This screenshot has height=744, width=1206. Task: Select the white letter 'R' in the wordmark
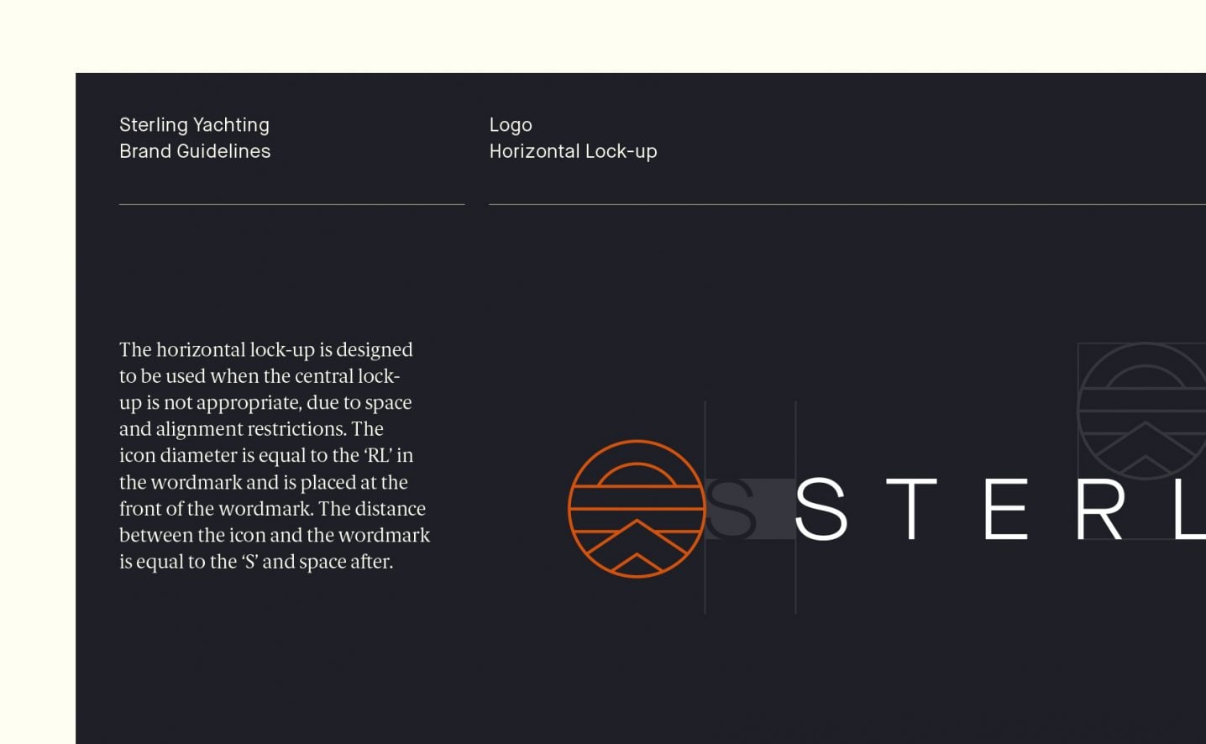[1100, 509]
